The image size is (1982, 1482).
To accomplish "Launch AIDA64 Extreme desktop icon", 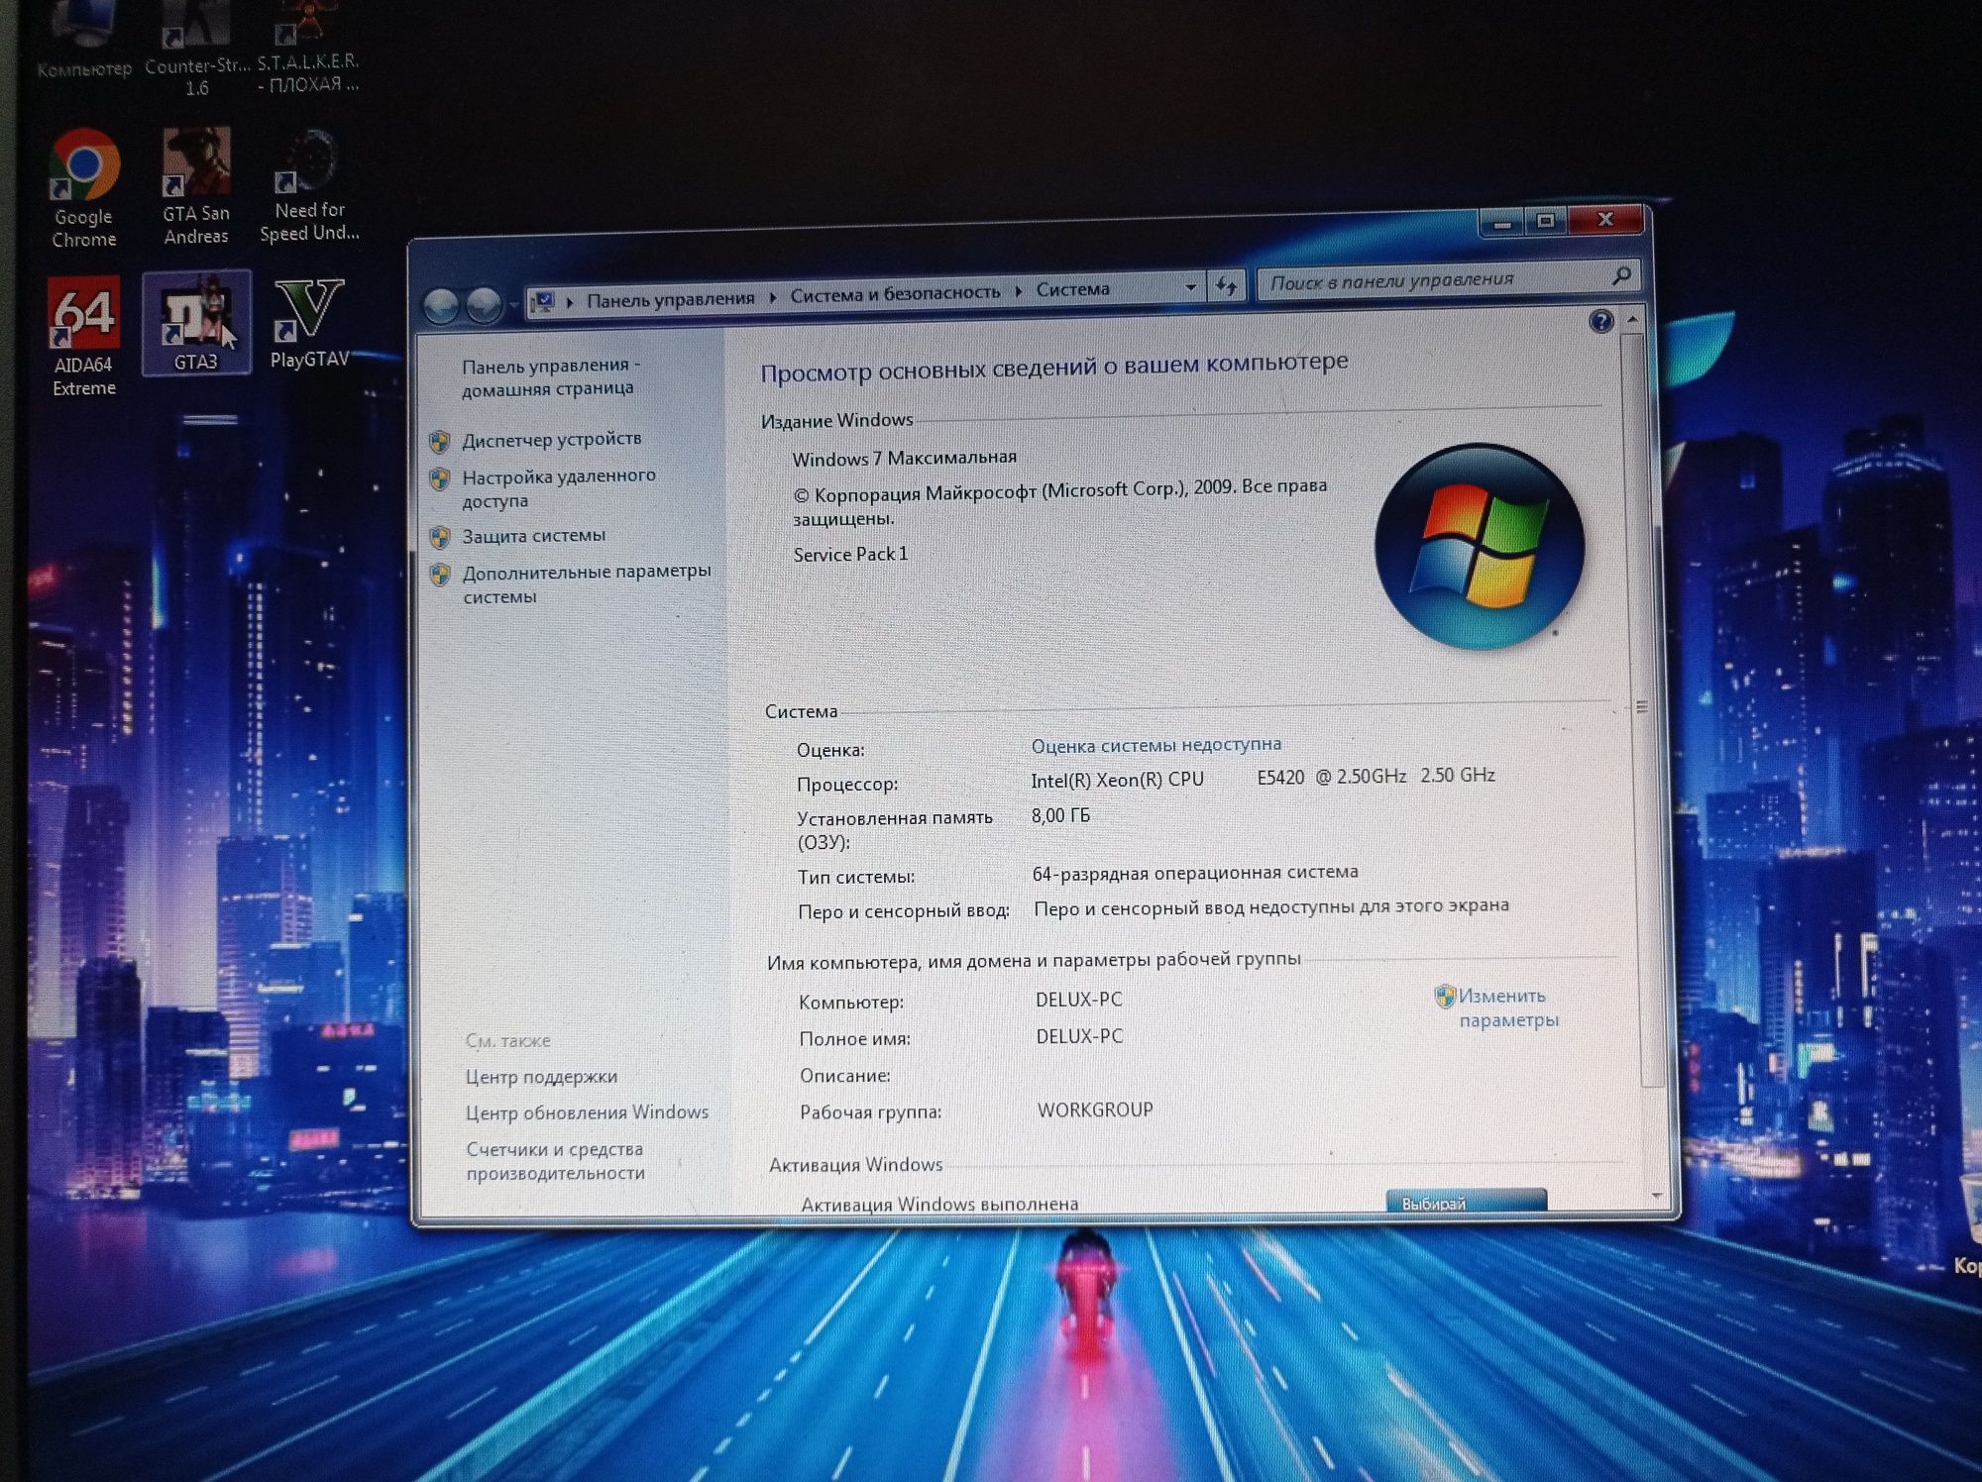I will point(84,337).
